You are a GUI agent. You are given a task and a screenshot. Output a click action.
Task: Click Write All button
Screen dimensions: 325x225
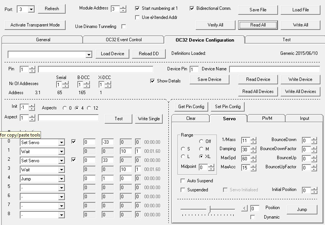(300, 25)
